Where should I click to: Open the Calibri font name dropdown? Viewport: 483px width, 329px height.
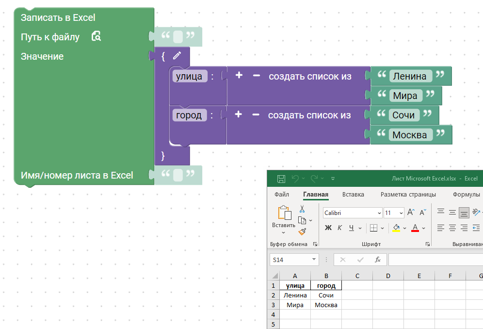tap(379, 213)
